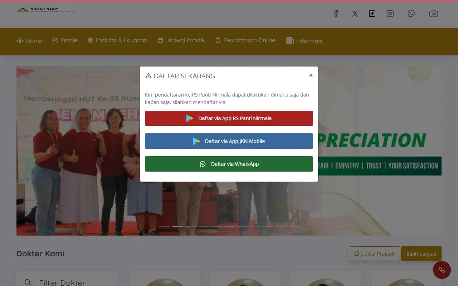This screenshot has height=286, width=458.
Task: Select the second, highlighted carousel slide indicator
Action: [x=177, y=226]
